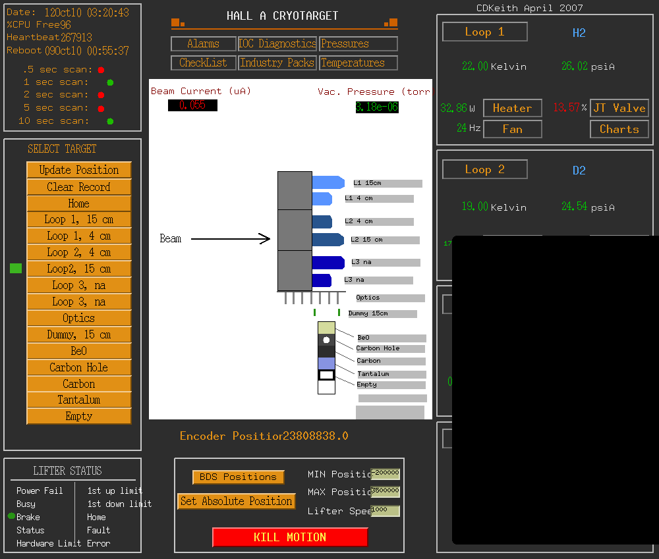Open Loop 1 Fan controls

pyautogui.click(x=512, y=129)
